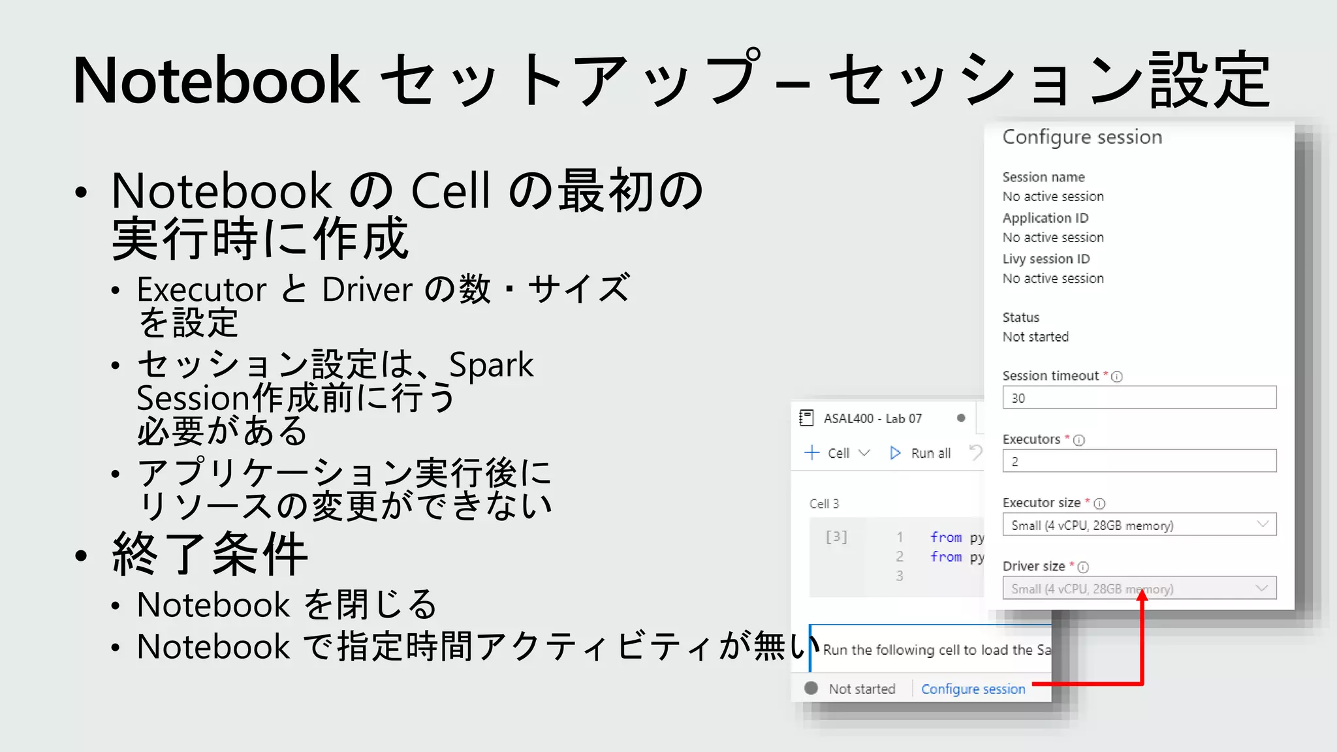The image size is (1337, 752).
Task: Open the Executor size dropdown
Action: click(x=1139, y=525)
